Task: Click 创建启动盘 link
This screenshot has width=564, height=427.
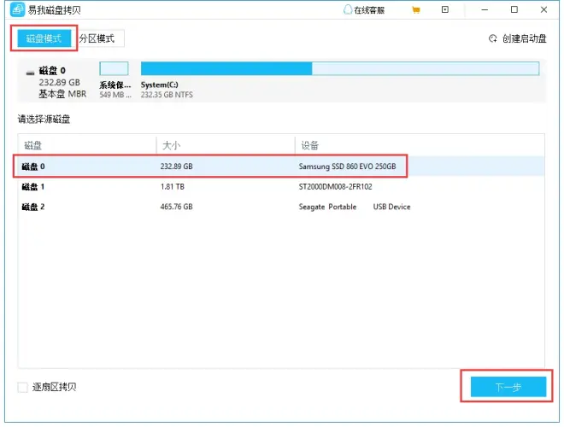Action: tap(524, 38)
